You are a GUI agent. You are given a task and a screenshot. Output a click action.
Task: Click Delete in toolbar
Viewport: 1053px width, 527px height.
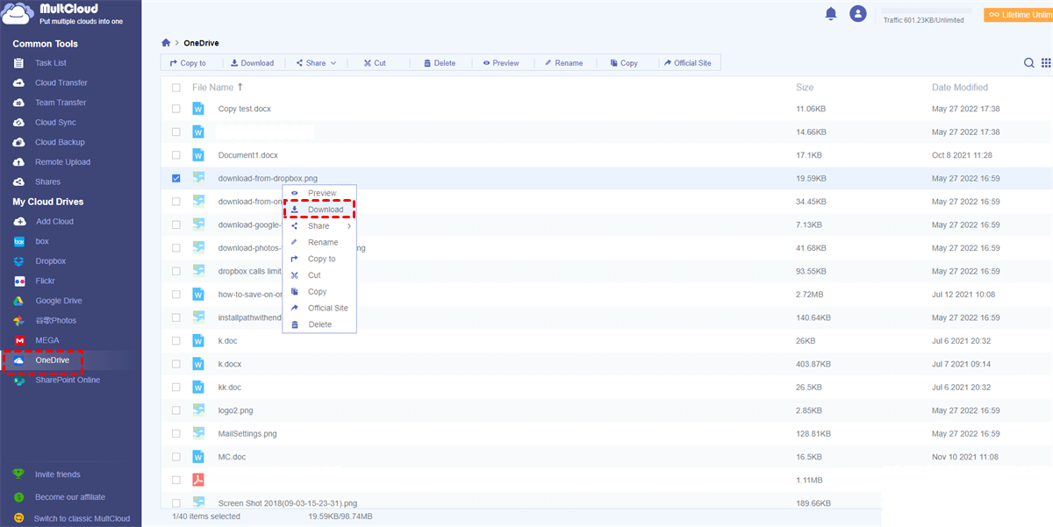(x=440, y=63)
